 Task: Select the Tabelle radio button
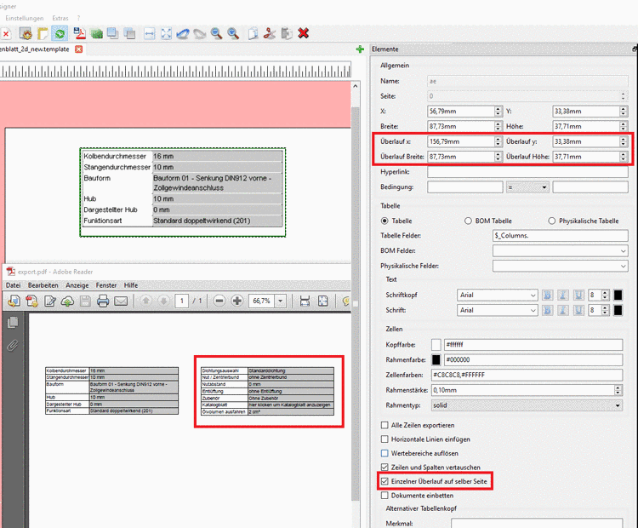click(385, 221)
